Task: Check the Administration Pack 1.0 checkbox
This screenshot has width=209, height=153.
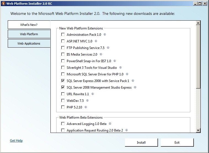Action: tap(63, 34)
